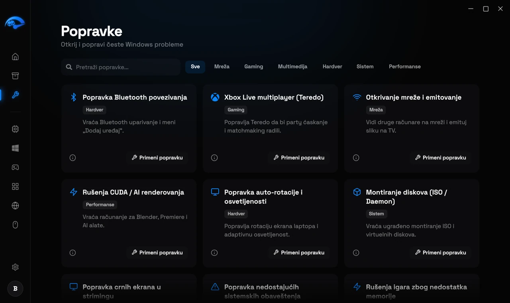Select the Sve filter tab
The width and height of the screenshot is (510, 303).
195,67
